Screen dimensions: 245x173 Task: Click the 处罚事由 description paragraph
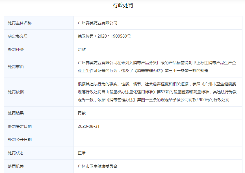coord(157,67)
